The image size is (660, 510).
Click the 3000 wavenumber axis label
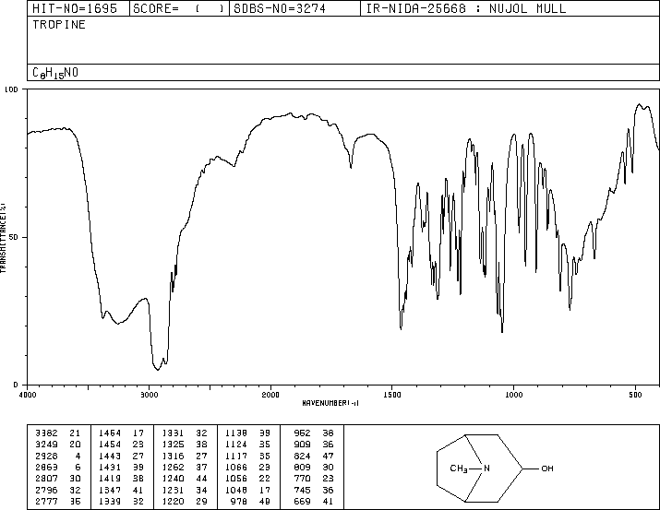pyautogui.click(x=149, y=395)
